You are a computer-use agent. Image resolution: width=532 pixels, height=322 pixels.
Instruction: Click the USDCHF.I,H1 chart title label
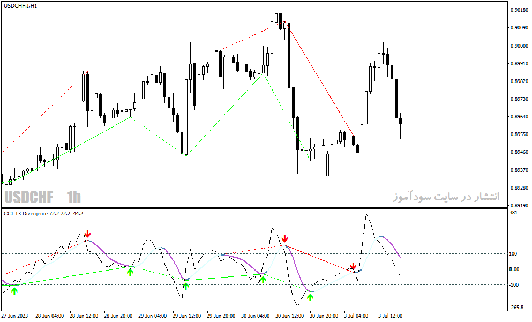pos(20,6)
